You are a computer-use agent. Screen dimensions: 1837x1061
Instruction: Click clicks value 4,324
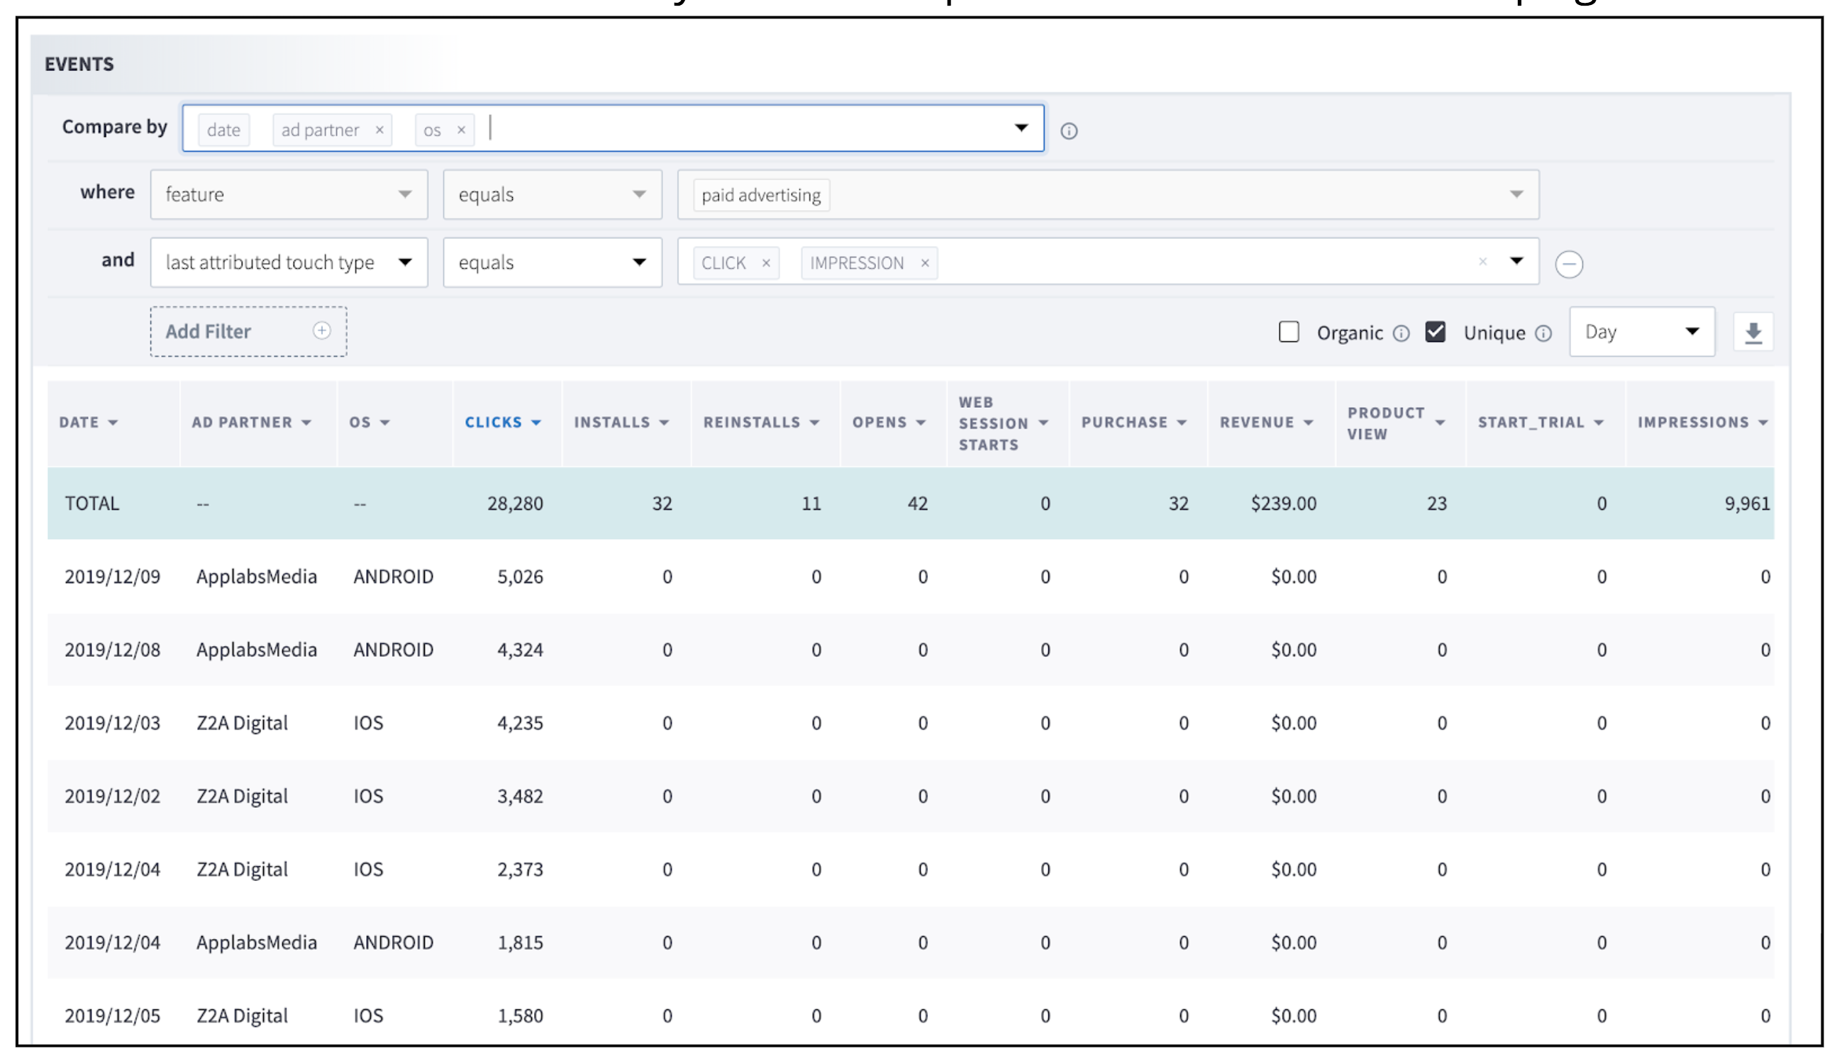point(520,650)
